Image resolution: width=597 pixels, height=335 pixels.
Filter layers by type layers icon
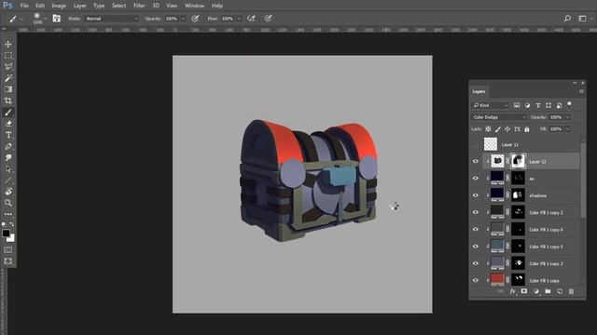pyautogui.click(x=538, y=105)
